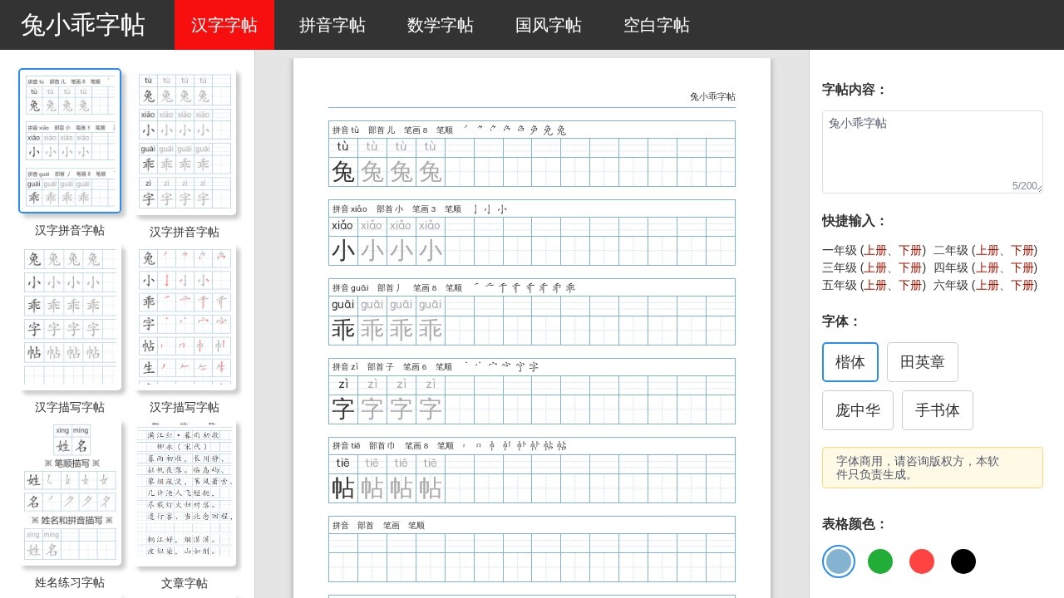Open the 数学字帖 section
The width and height of the screenshot is (1064, 598).
440,26
